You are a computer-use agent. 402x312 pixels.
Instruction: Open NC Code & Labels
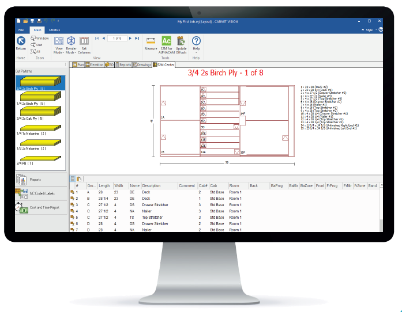tap(41, 193)
